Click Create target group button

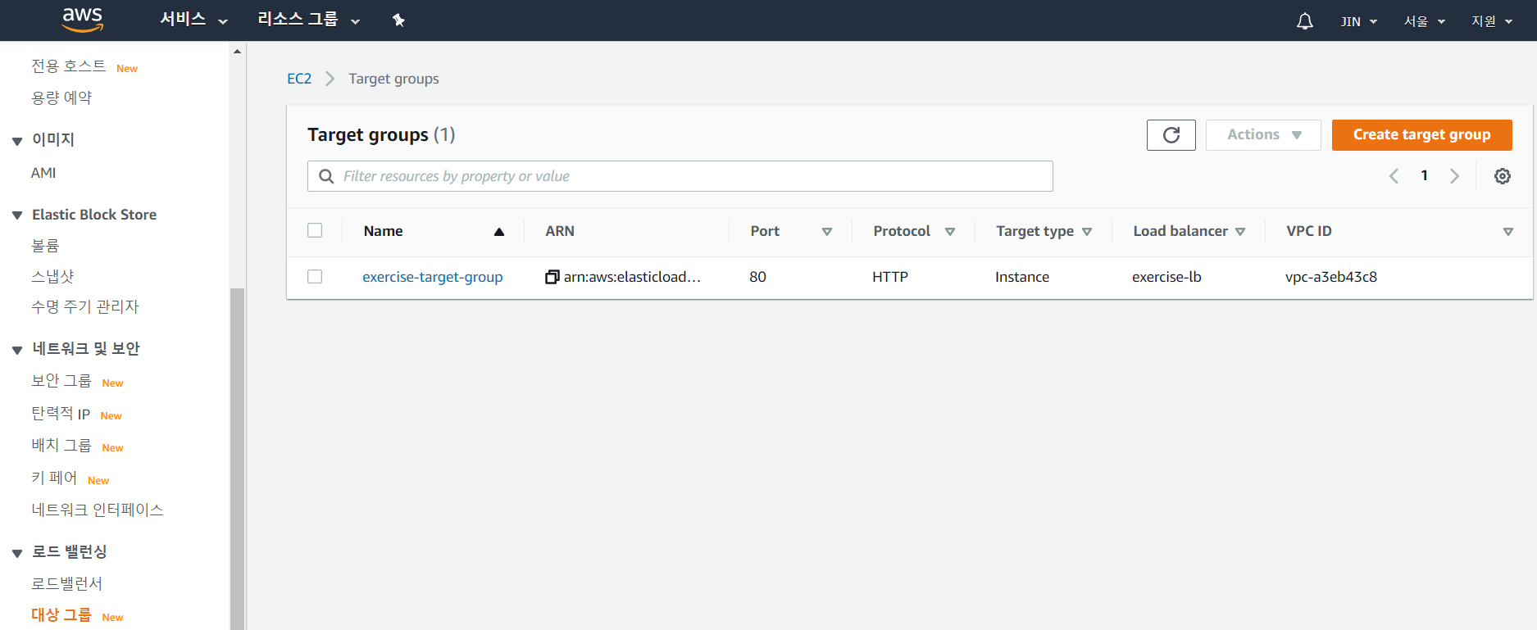coord(1421,135)
